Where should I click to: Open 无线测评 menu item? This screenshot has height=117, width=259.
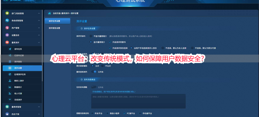(x=18, y=100)
